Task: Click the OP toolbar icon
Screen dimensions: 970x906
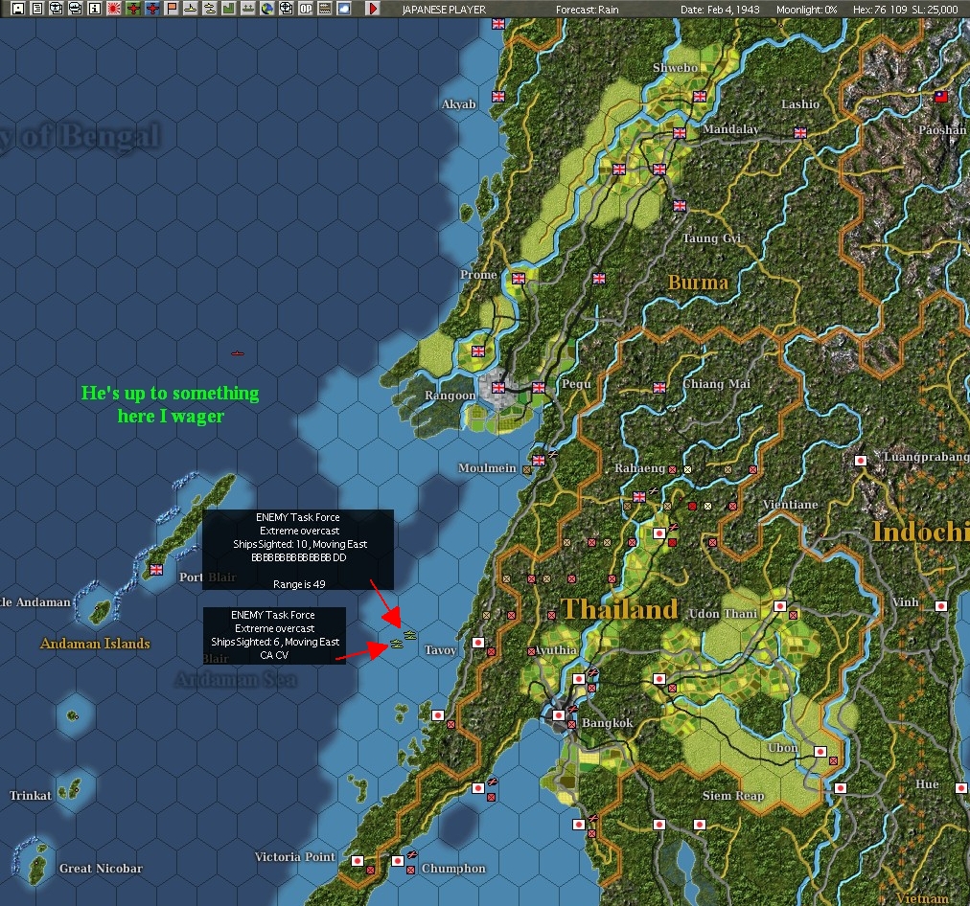Action: point(306,8)
